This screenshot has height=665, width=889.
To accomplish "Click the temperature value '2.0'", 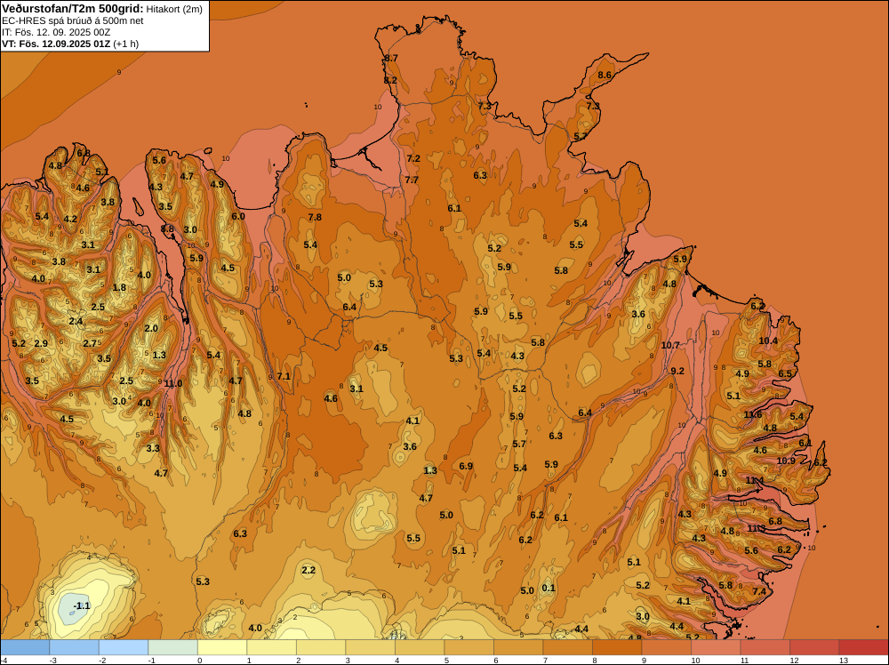I will pyautogui.click(x=151, y=328).
